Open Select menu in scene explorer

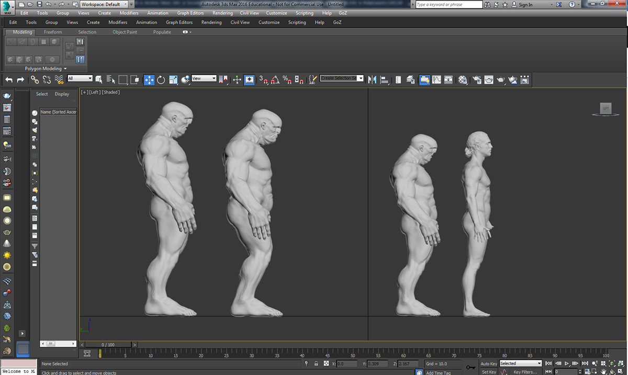click(42, 94)
